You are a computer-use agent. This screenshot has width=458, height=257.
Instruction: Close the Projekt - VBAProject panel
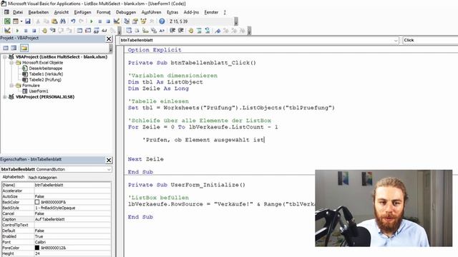pyautogui.click(x=109, y=39)
